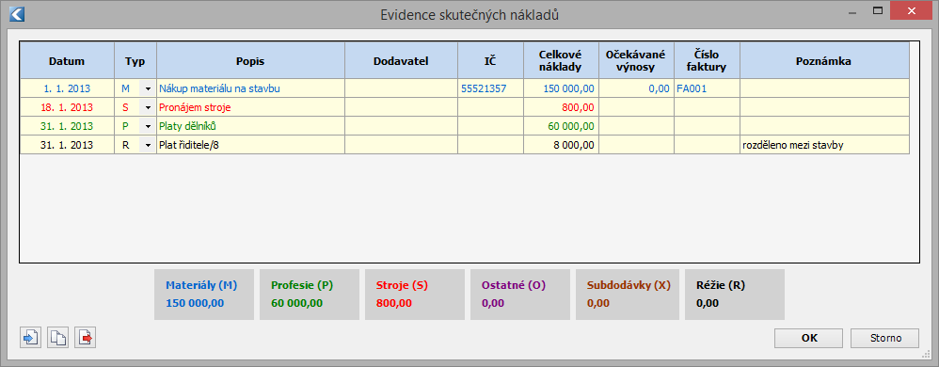
Task: Click the Ostatné (O) summary box
Action: coord(520,294)
